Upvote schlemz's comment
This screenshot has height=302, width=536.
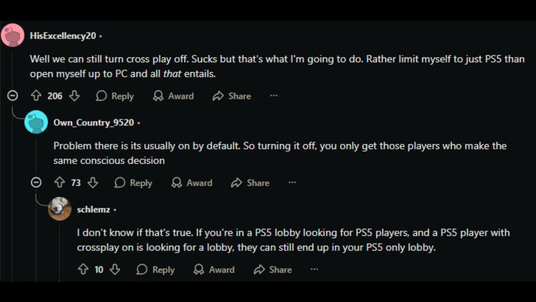[x=83, y=269]
